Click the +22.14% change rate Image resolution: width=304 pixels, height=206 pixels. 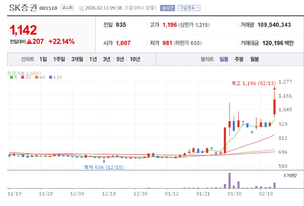[x=61, y=41]
